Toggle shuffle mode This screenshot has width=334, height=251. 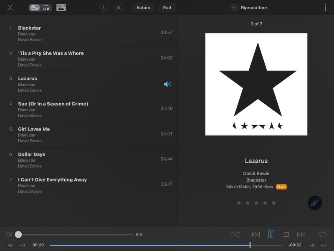tap(235, 235)
